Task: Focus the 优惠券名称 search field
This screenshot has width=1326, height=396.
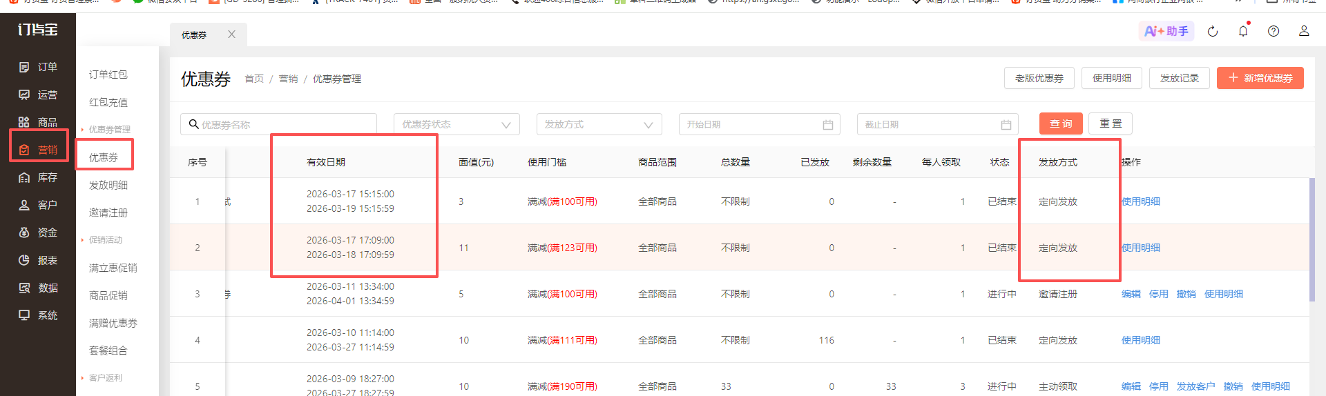Action: coord(279,124)
